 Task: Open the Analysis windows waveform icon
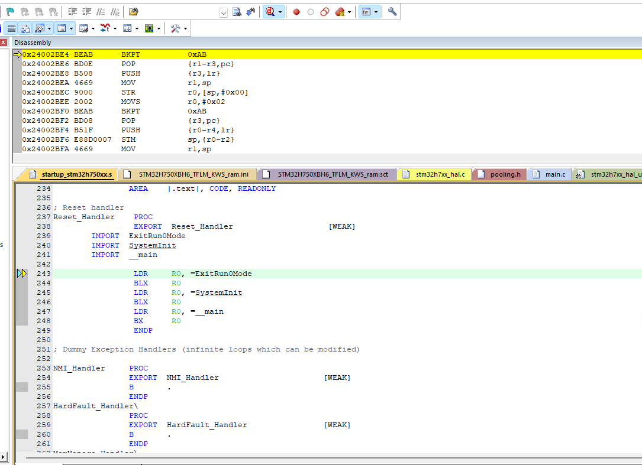(x=105, y=28)
